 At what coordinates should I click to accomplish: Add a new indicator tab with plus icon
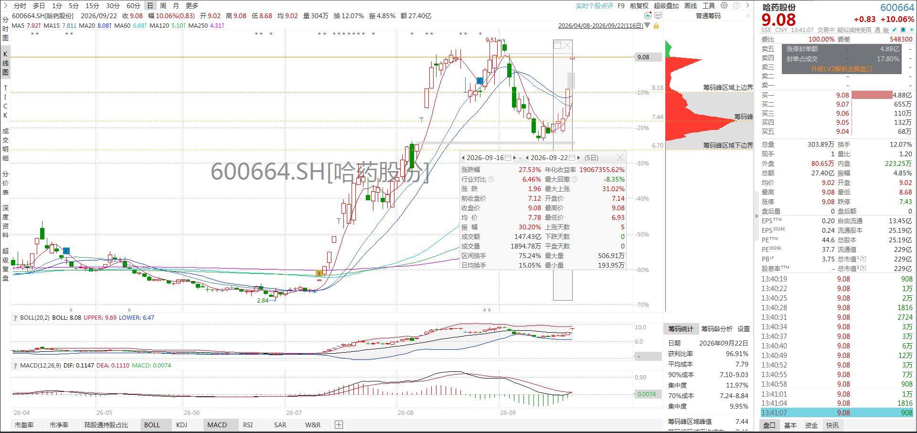point(339,424)
